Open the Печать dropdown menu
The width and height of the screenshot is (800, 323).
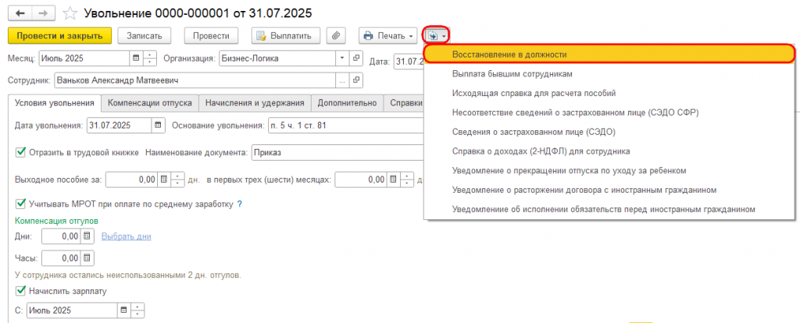(388, 36)
